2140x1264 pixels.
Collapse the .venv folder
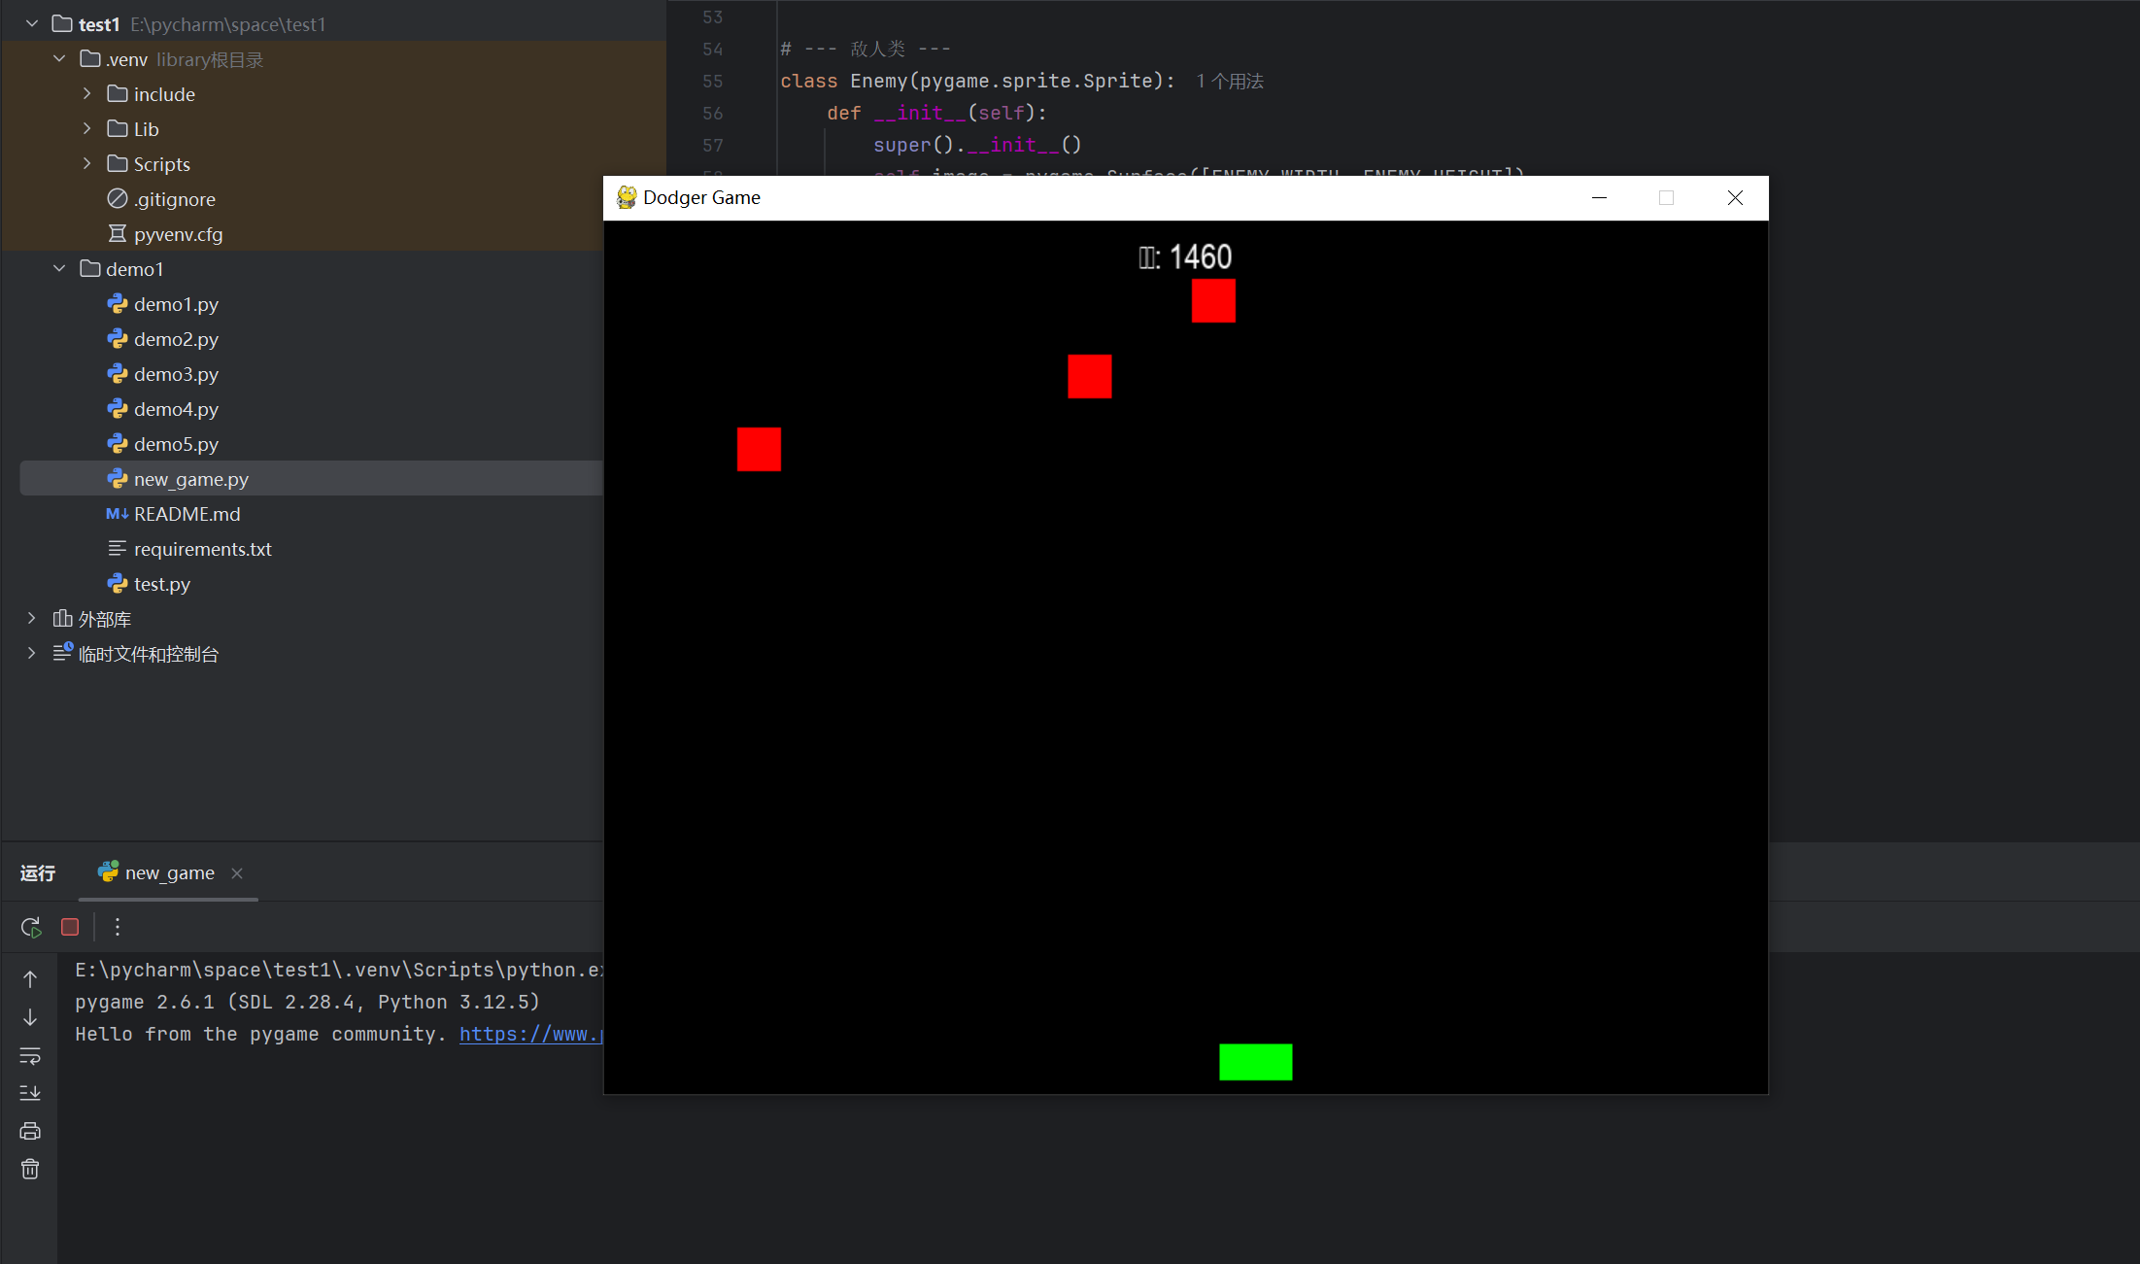[x=59, y=58]
